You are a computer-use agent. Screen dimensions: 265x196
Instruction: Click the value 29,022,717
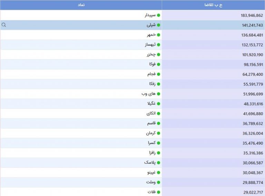coord(253,192)
